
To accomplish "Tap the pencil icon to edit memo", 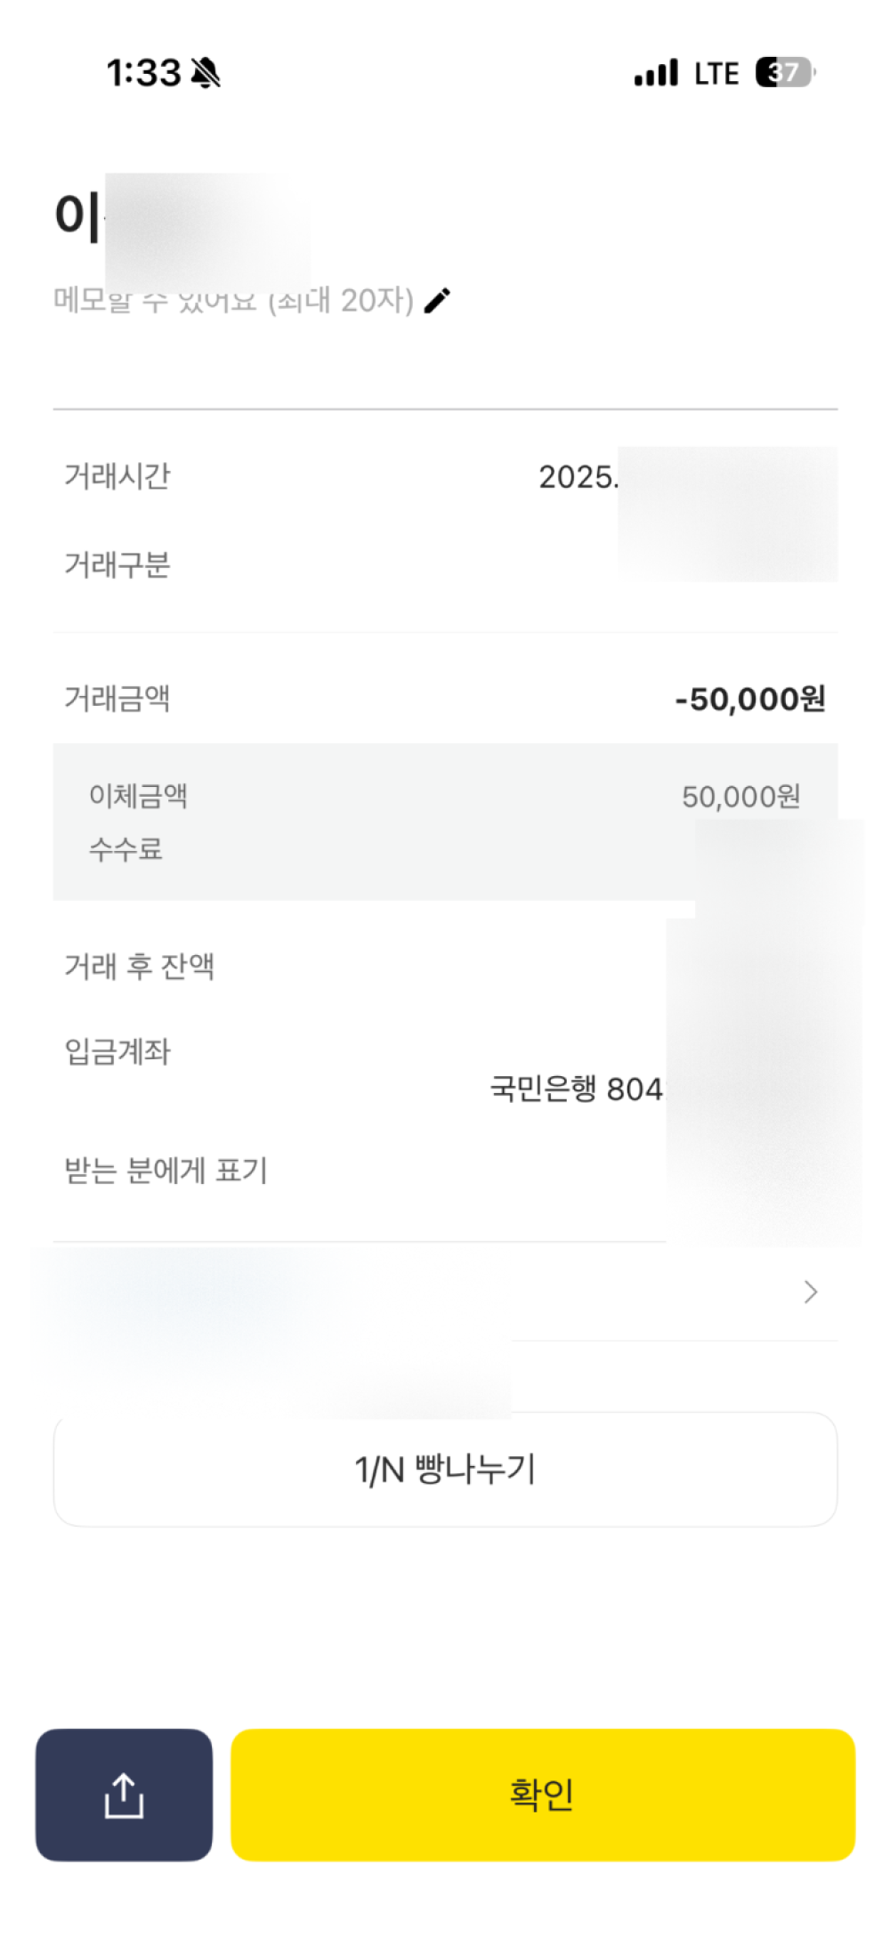I will (x=437, y=301).
